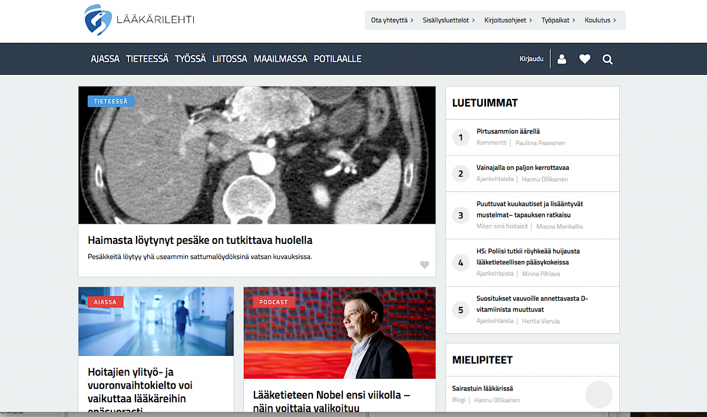Go to the TIETEESSÄ section
Screen dimensions: 707x417
(x=147, y=59)
